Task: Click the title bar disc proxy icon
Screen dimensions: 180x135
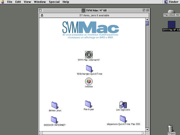Action: [84, 10]
